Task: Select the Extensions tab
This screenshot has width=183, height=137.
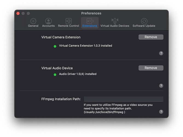Action: (x=90, y=23)
